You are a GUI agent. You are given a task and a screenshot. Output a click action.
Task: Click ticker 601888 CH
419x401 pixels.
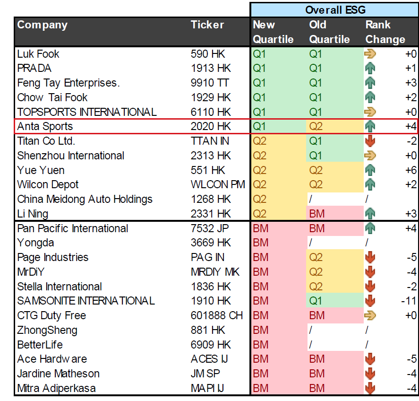click(217, 315)
